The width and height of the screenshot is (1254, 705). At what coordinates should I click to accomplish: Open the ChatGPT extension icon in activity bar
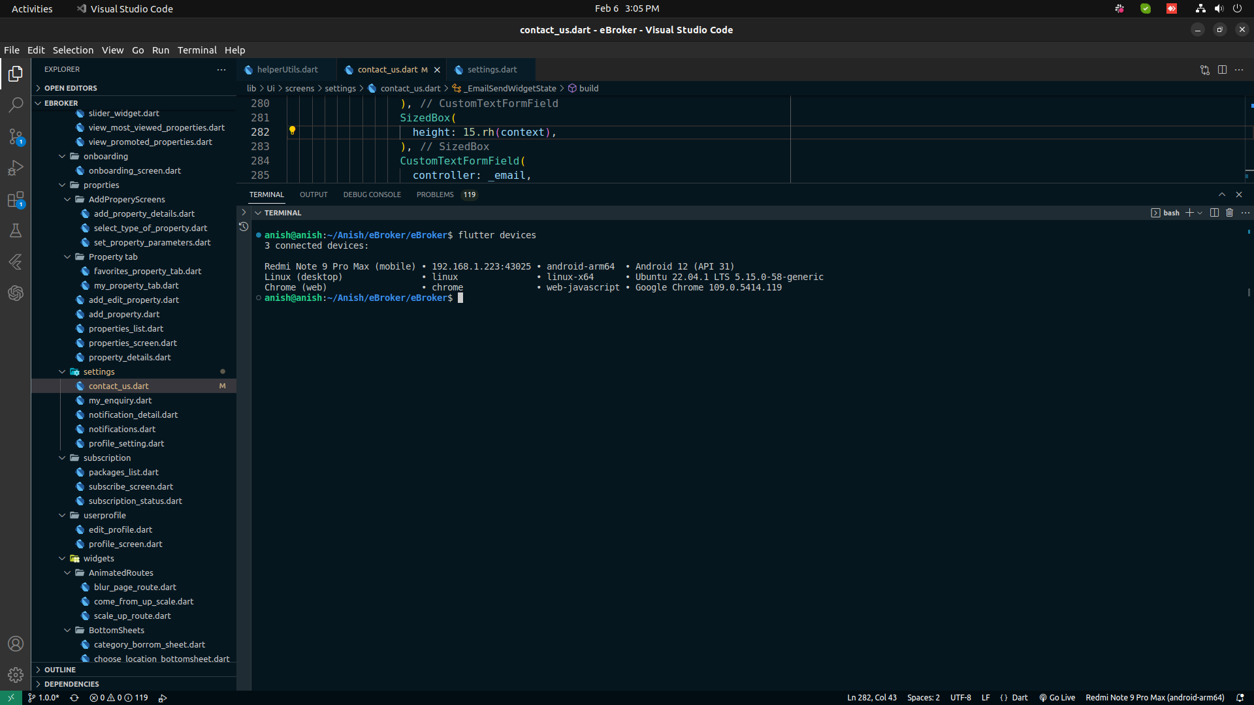click(16, 293)
